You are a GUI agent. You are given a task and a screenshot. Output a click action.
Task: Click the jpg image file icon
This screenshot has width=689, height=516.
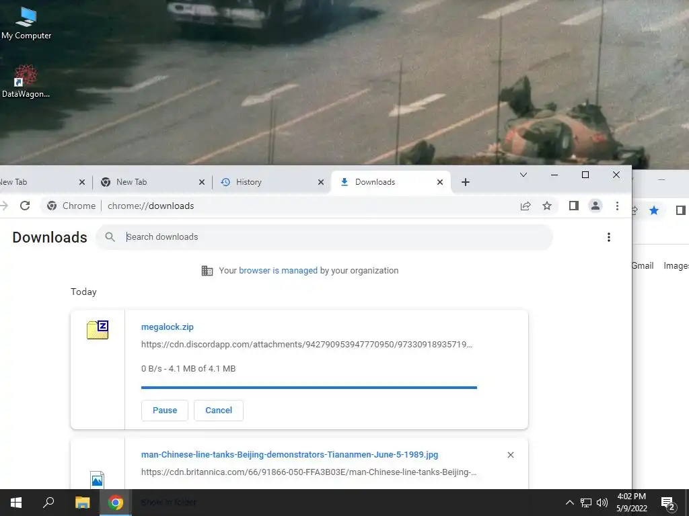(97, 480)
